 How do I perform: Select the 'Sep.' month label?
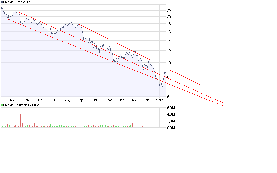pos(81,100)
